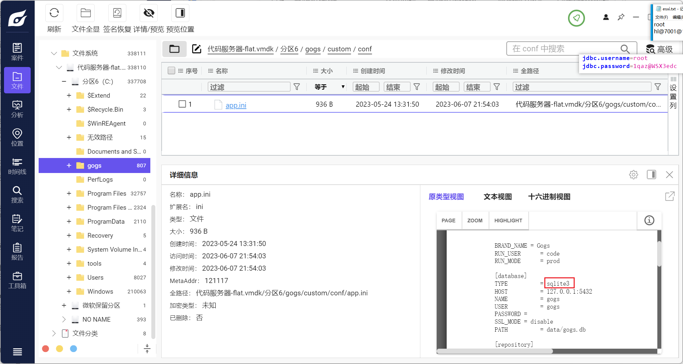Collapse the 文件系统 tree node
The height and width of the screenshot is (364, 683).
pos(54,53)
